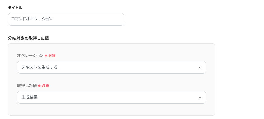Click the タイトル label
Image resolution: width=264 pixels, height=119 pixels.
15,7
